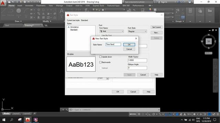
Task: Toggle the Backwards checkbox
Action: click(100, 62)
